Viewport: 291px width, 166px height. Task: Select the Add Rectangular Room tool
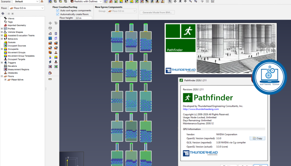56,34
